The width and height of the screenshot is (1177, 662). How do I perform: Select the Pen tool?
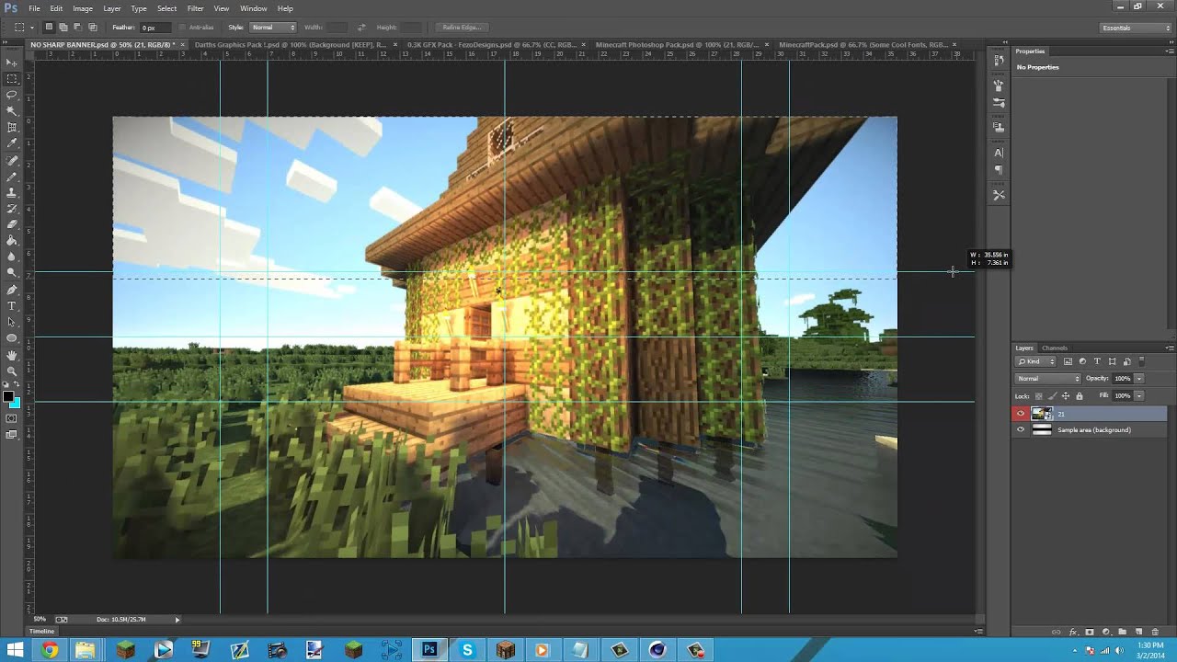coord(12,290)
